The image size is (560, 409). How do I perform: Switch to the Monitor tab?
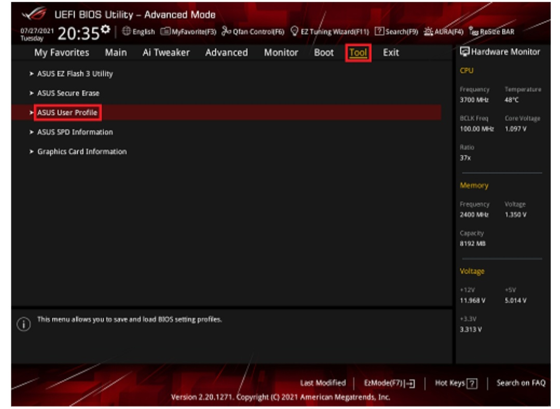pyautogui.click(x=281, y=52)
